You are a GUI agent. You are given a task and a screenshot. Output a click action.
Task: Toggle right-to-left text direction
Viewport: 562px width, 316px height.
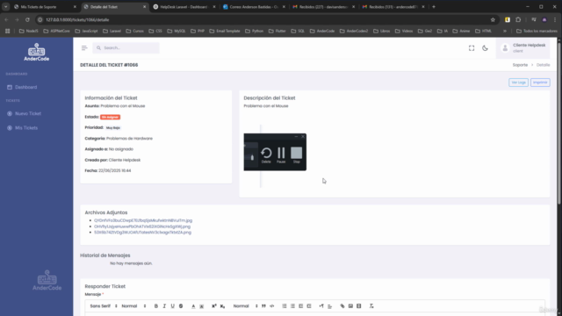[321, 306]
